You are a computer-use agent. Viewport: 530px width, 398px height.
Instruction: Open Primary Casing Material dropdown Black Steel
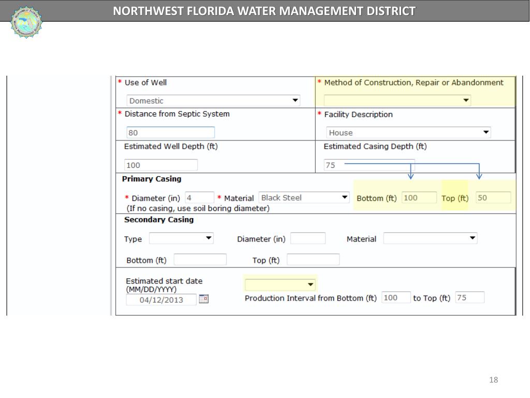tap(304, 197)
